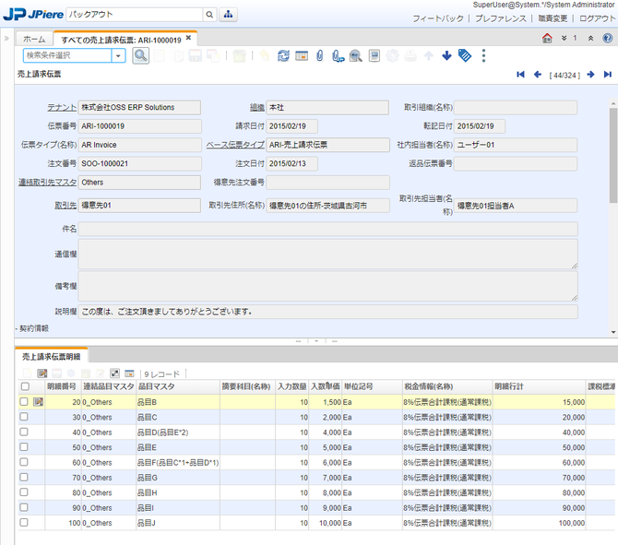The height and width of the screenshot is (545, 618).
Task: Collapse header with double-up chevron
Action: (x=590, y=38)
